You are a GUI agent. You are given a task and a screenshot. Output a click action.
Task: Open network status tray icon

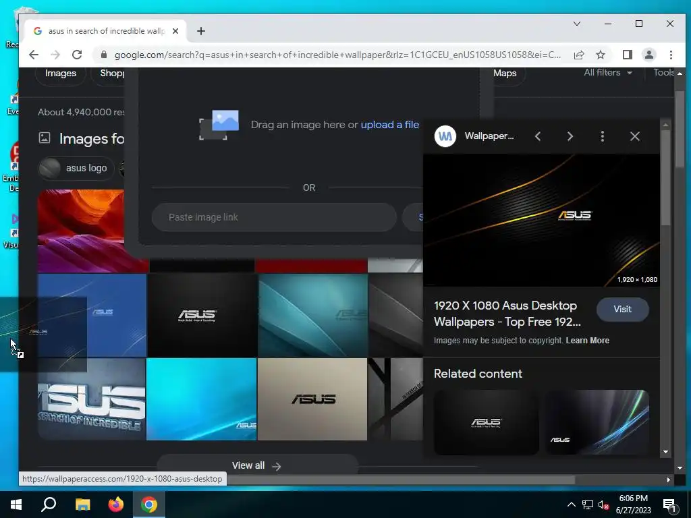click(x=588, y=505)
